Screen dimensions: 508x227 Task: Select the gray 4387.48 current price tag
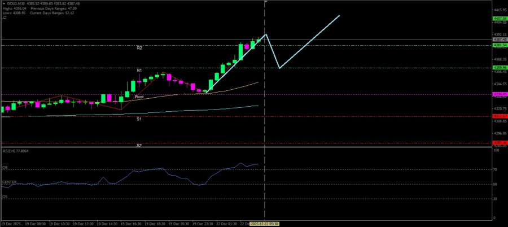[x=500, y=40]
